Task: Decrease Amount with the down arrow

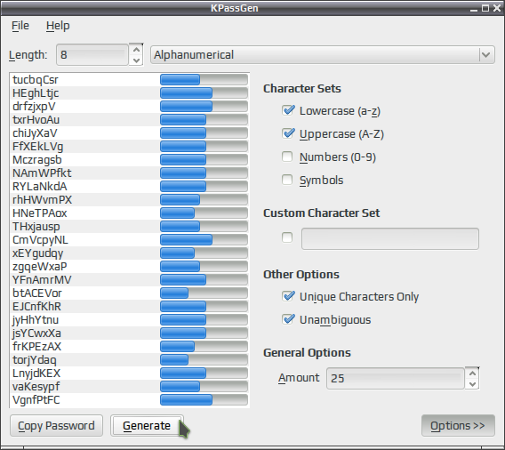Action: click(x=472, y=384)
